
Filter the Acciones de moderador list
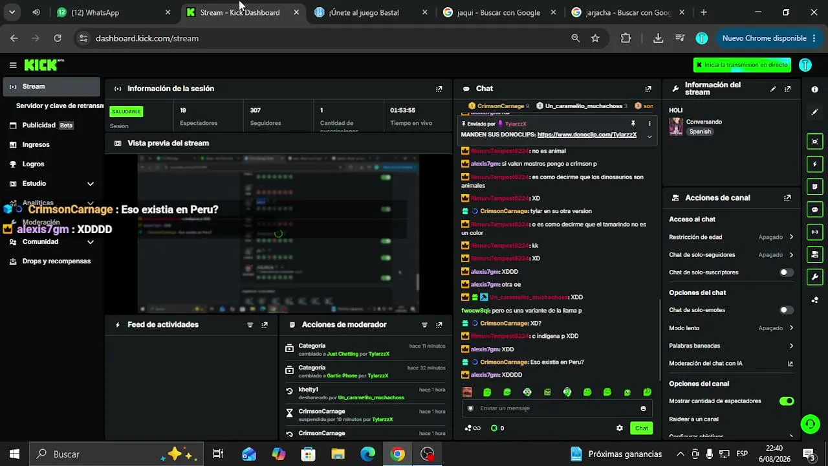pos(425,325)
